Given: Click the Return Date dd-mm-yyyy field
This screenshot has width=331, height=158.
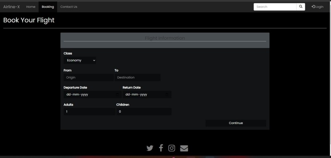Looking at the screenshot, I should (x=147, y=94).
